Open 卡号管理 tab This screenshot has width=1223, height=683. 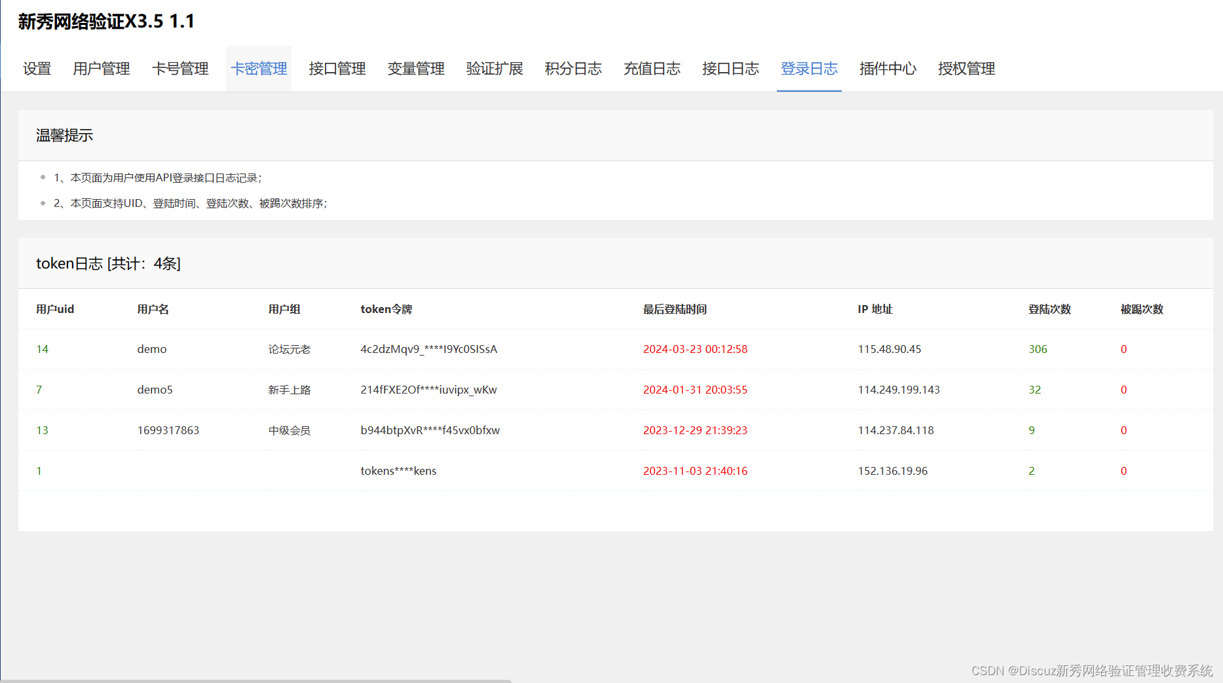(x=180, y=69)
